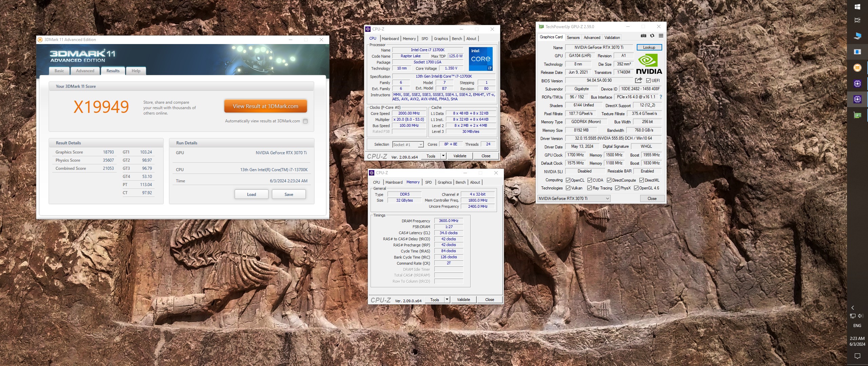Toggle the PhysX checkbox

tap(617, 188)
